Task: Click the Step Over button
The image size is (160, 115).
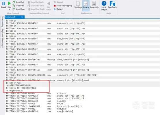Action: pos(19,9)
